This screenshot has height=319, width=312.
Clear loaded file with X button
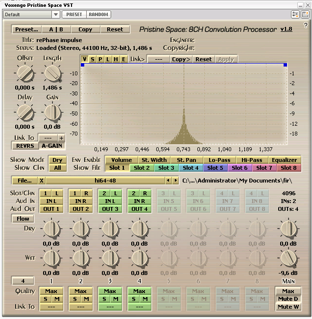click(42, 181)
